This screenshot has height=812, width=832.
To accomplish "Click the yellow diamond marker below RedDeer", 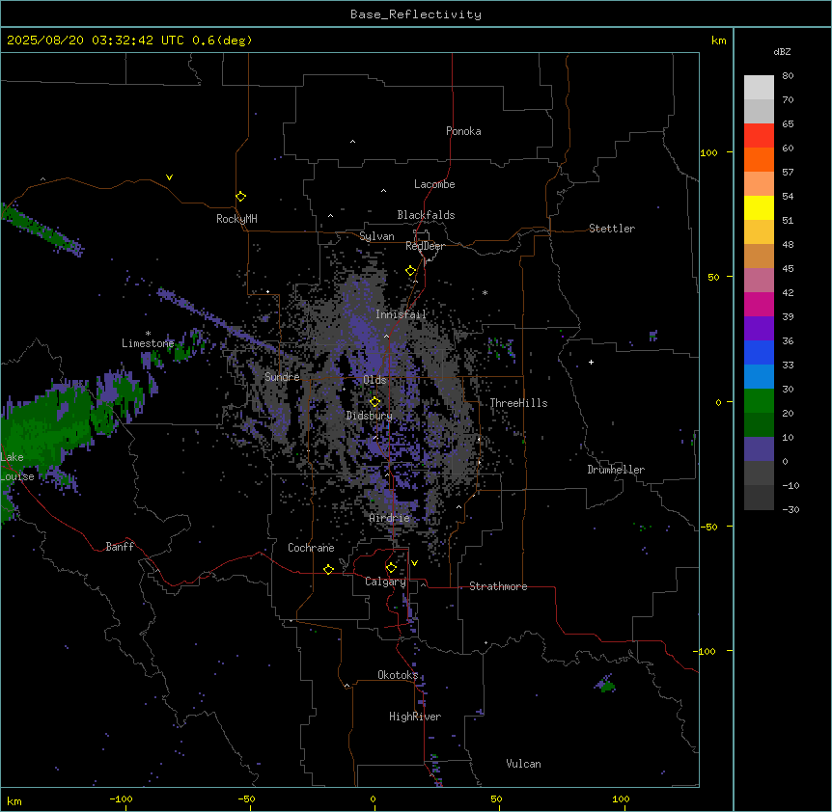I will click(410, 271).
